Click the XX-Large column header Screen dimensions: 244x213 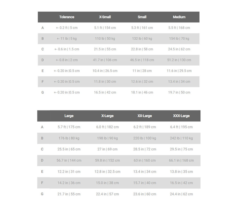click(144, 116)
